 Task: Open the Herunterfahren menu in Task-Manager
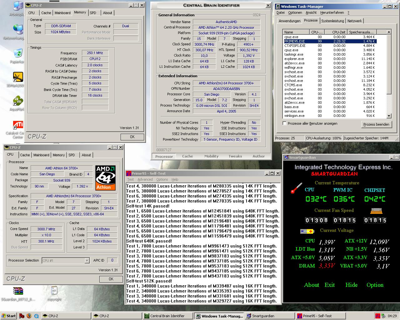click(332, 12)
